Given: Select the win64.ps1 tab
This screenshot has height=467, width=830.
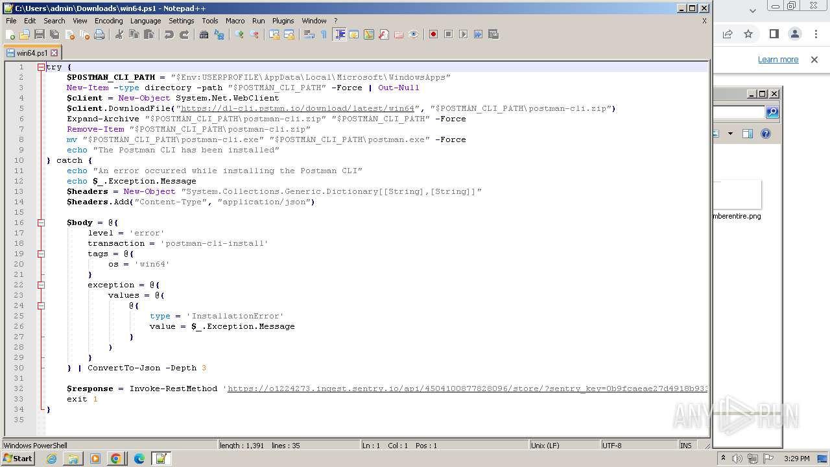Looking at the screenshot, I should 31,53.
